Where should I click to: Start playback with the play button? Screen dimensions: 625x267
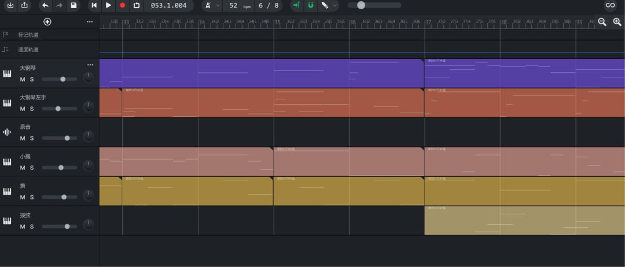pos(108,5)
